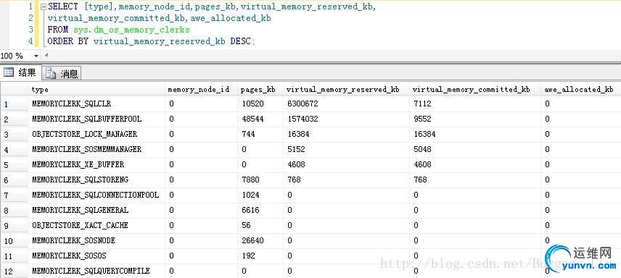Select the reserved value 5152

pyautogui.click(x=296, y=149)
